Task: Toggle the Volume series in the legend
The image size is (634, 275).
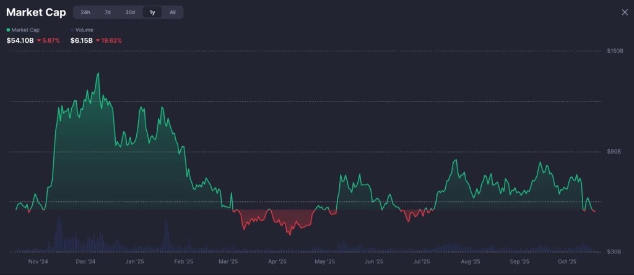Action: (x=83, y=30)
